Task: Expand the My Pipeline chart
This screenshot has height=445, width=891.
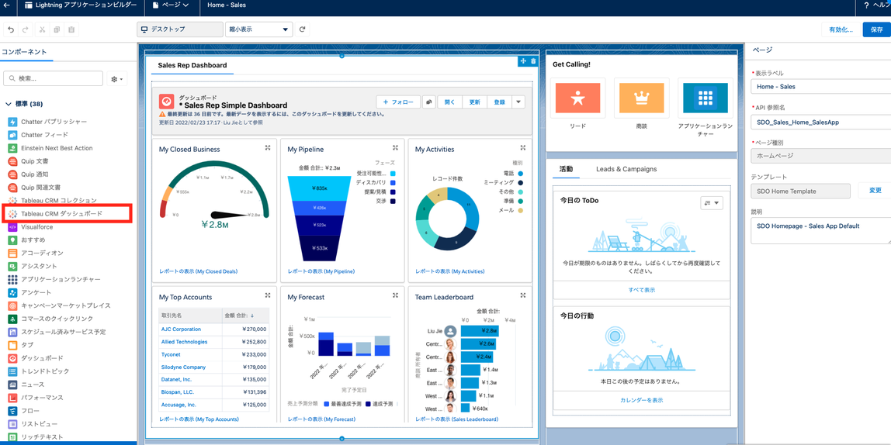Action: (x=396, y=147)
